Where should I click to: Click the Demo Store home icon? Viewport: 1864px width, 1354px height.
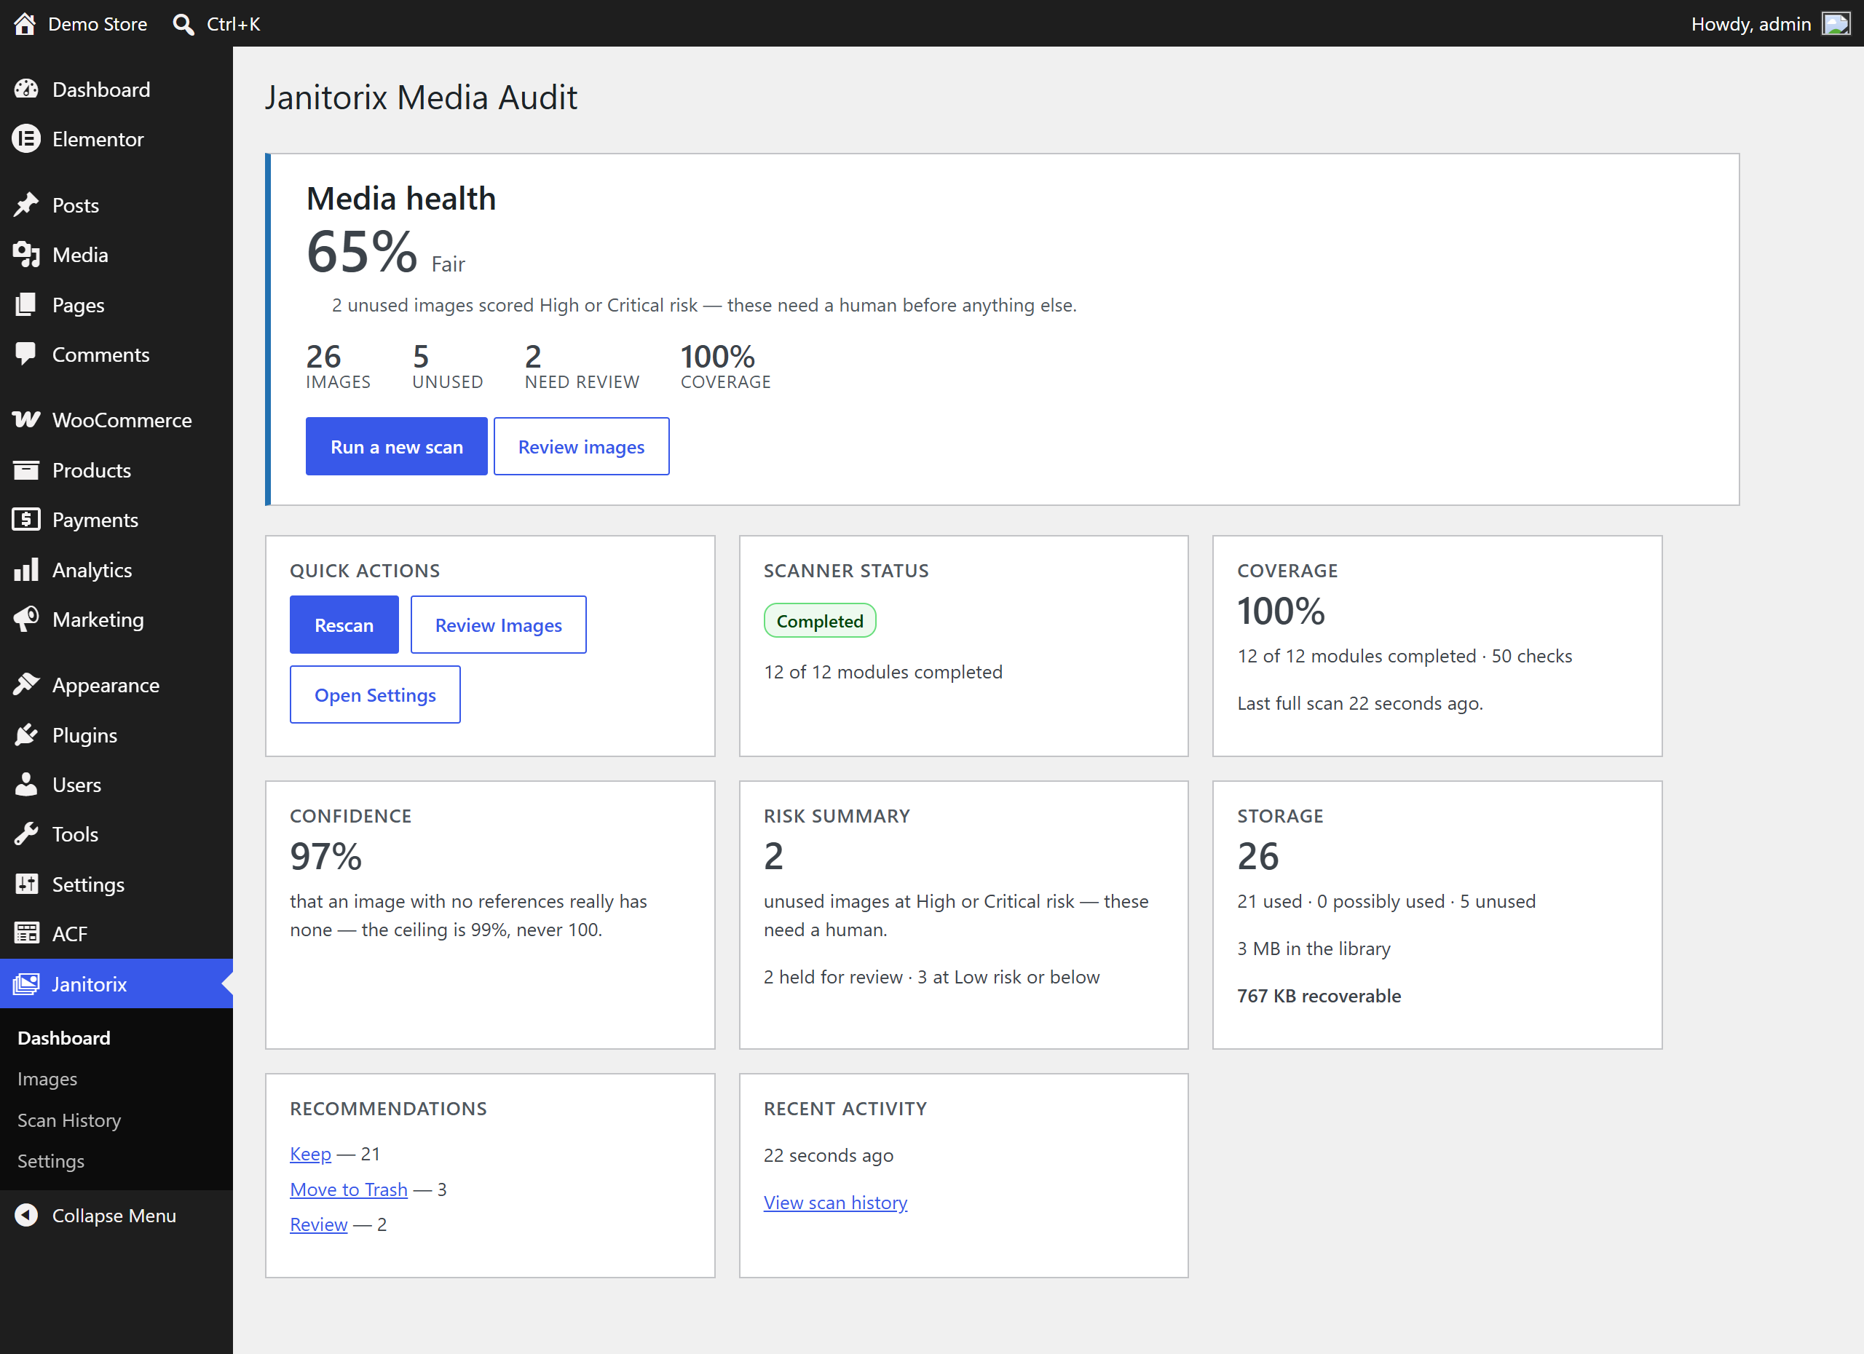point(25,23)
